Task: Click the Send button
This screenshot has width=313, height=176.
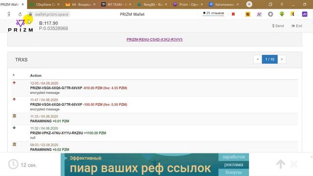Action: 278,26
